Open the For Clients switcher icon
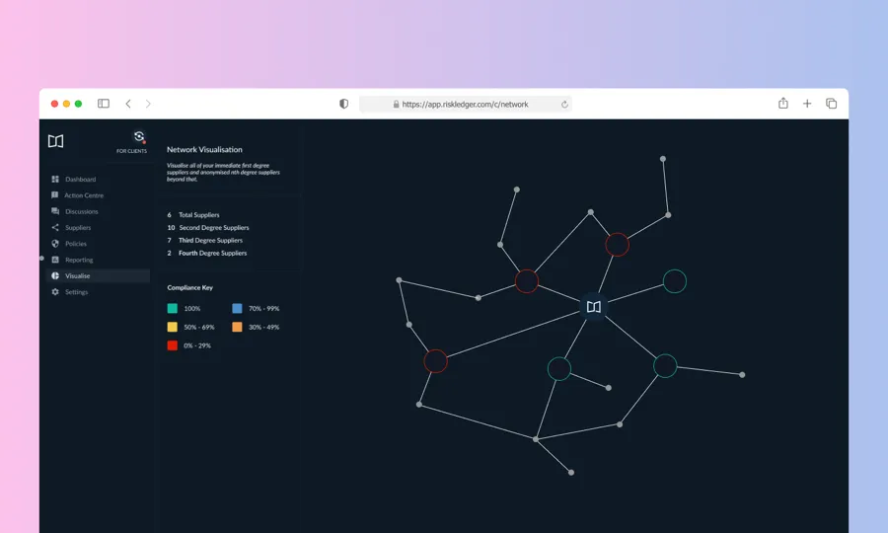The image size is (888, 533). [139, 136]
